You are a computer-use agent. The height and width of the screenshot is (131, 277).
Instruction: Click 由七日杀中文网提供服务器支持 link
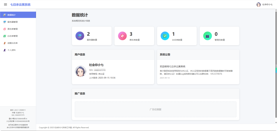click(x=18, y=127)
